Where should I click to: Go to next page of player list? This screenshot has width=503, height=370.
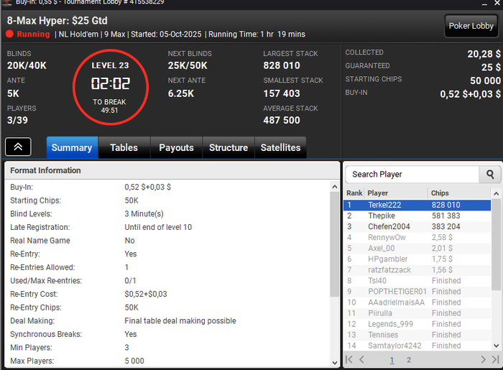(483, 360)
